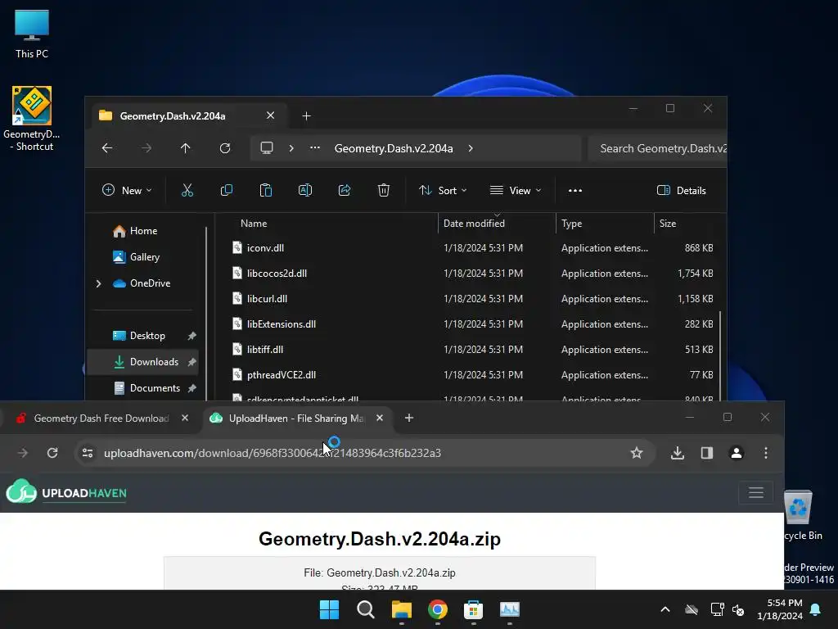This screenshot has height=629, width=838.
Task: Open taskbar Search
Action: tap(366, 609)
